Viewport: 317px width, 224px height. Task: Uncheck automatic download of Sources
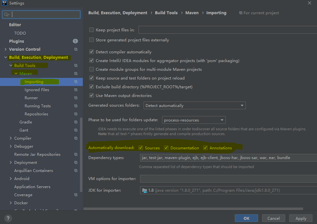pos(141,148)
